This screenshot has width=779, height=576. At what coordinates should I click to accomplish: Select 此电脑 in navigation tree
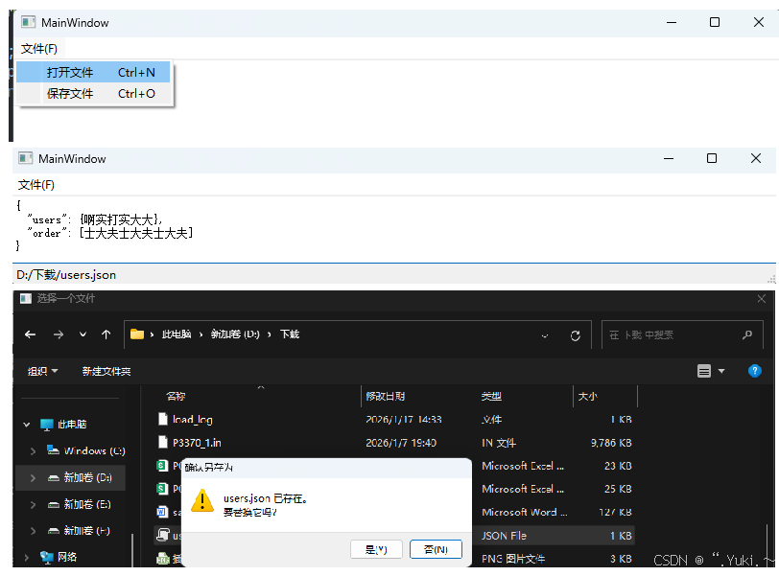tap(72, 425)
